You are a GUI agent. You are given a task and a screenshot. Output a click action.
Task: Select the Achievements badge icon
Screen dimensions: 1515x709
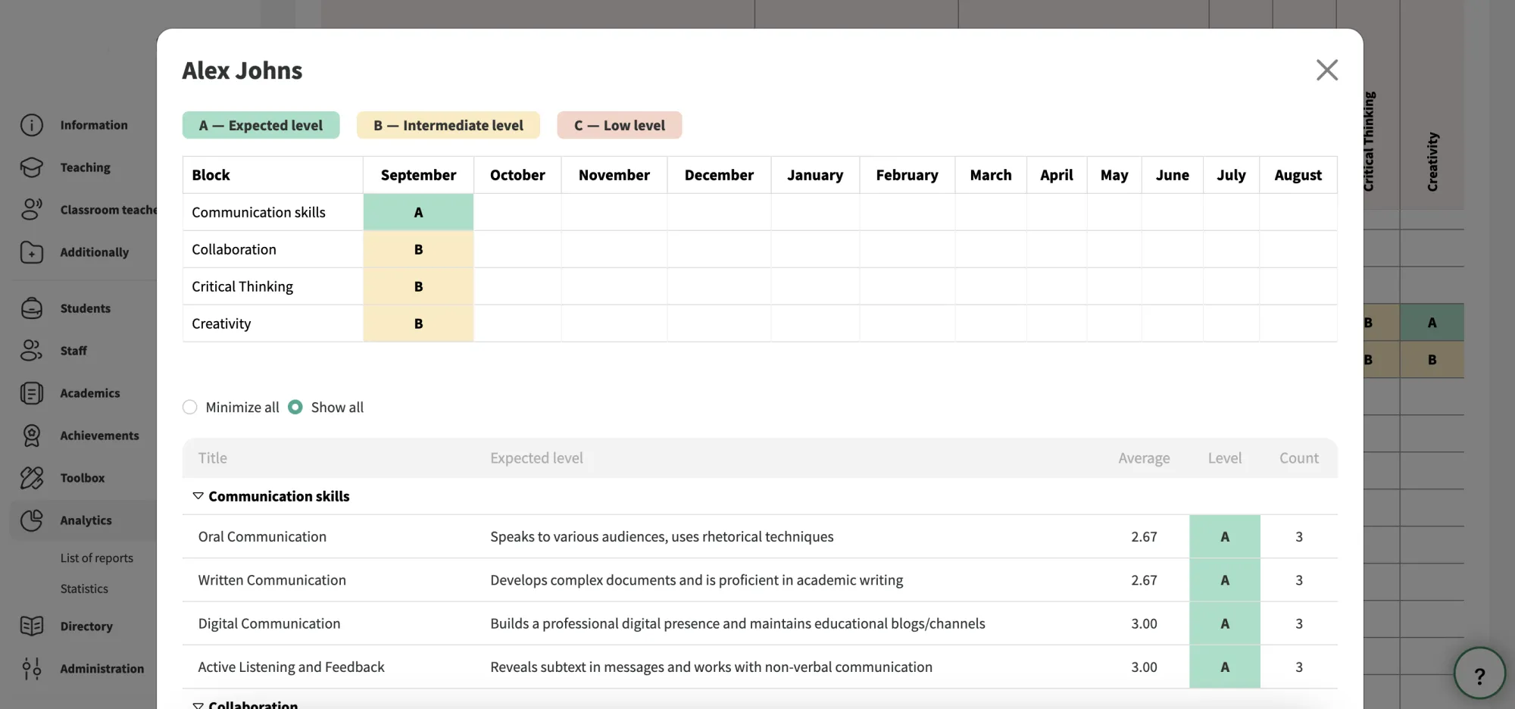[x=32, y=436]
